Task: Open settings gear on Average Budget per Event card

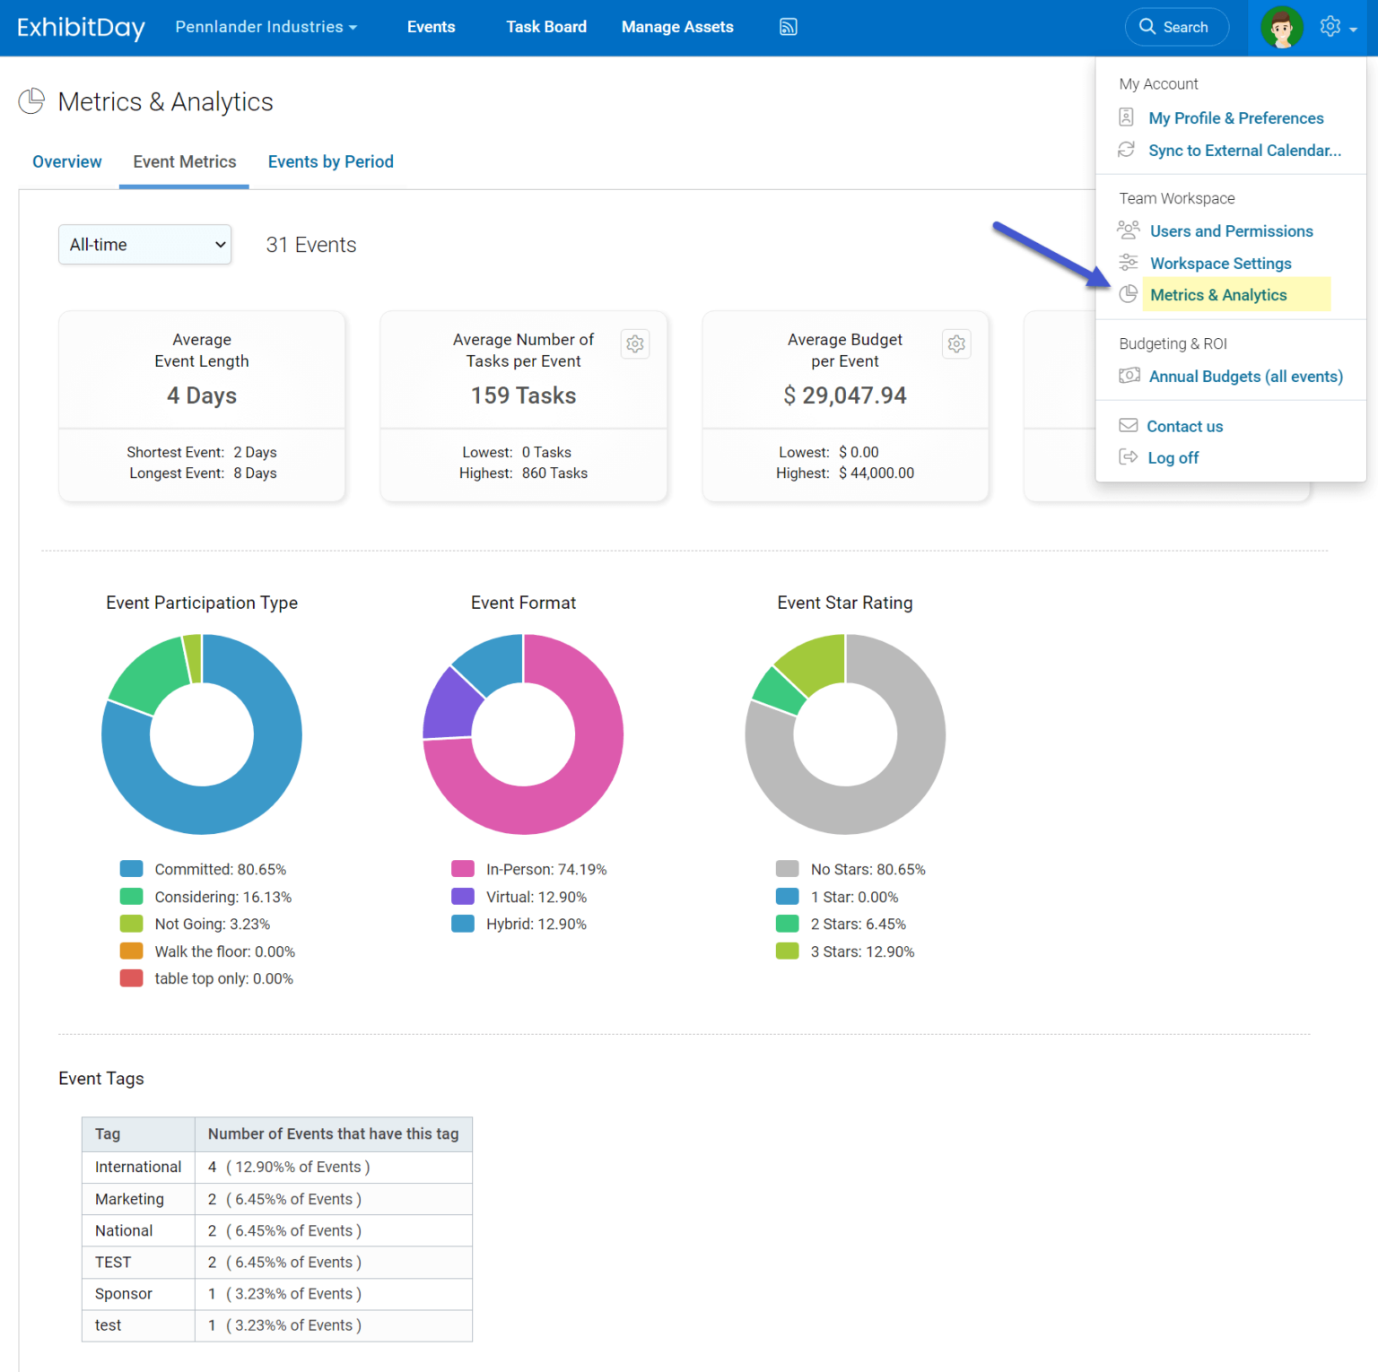Action: 956,343
